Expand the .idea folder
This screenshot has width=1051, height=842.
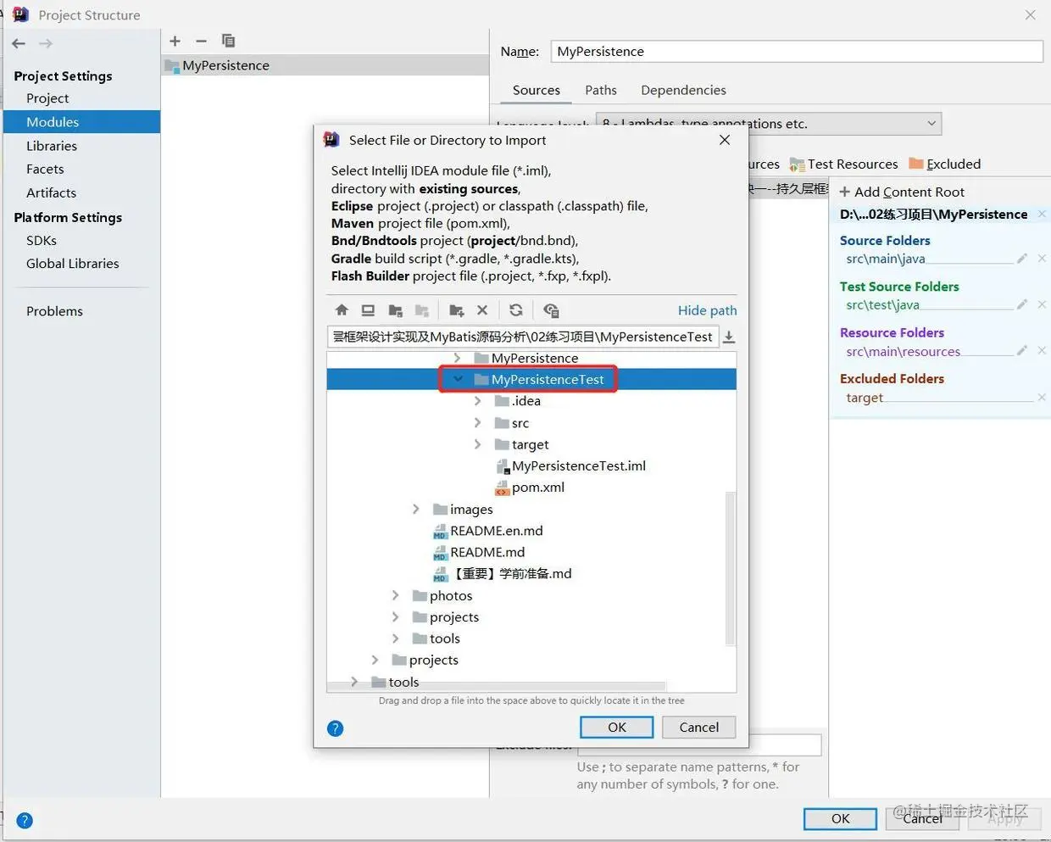478,401
